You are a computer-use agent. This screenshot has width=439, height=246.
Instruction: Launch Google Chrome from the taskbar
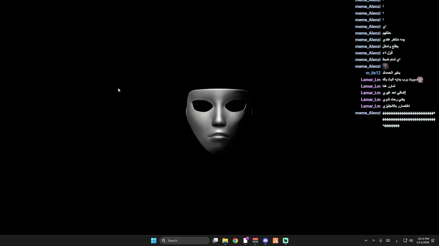[x=235, y=241]
